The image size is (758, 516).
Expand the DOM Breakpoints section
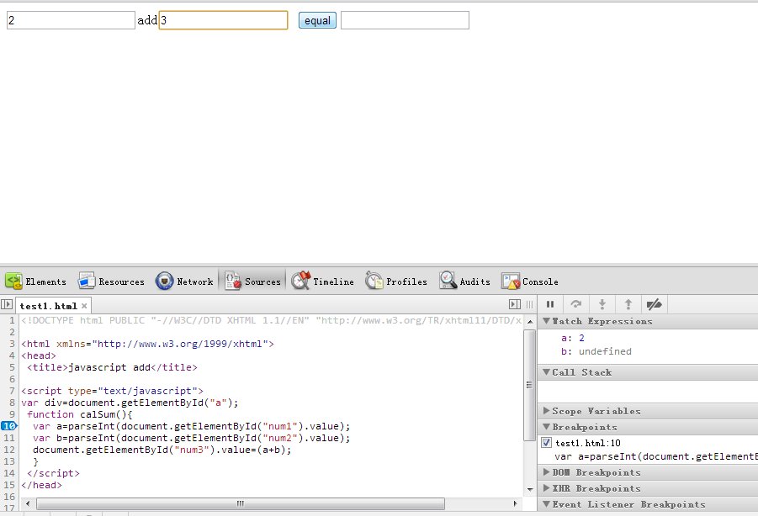[546, 472]
